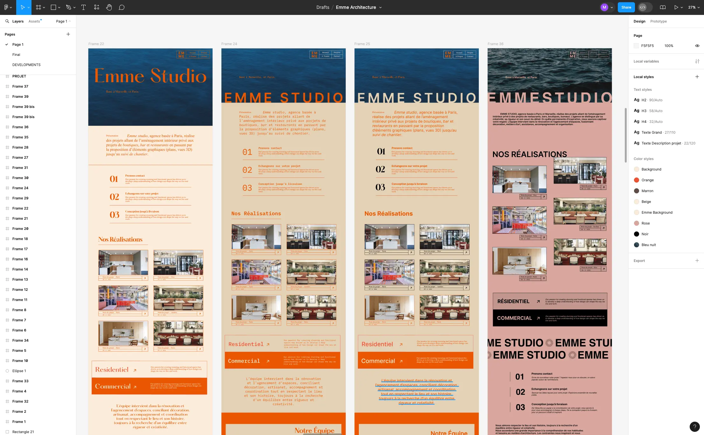Select the Marron color style swatch
Viewport: 704px width, 435px height.
637,191
